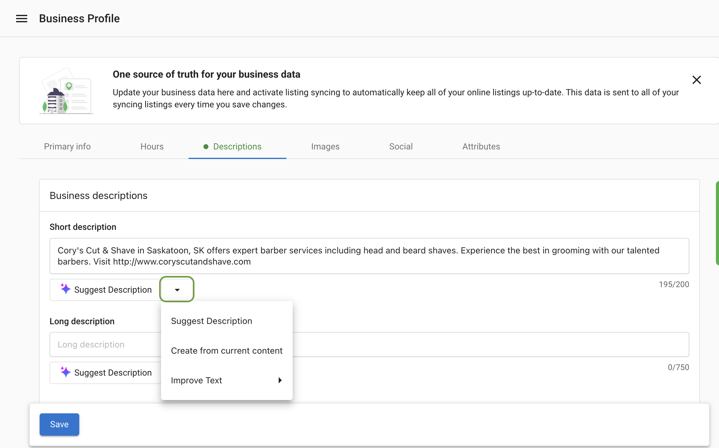Switch to the Social tab
This screenshot has height=448, width=719.
401,147
